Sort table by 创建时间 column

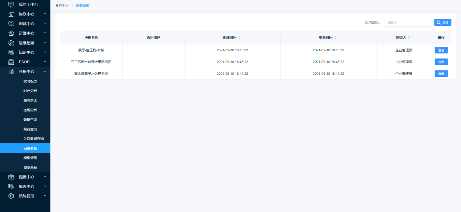(x=239, y=38)
